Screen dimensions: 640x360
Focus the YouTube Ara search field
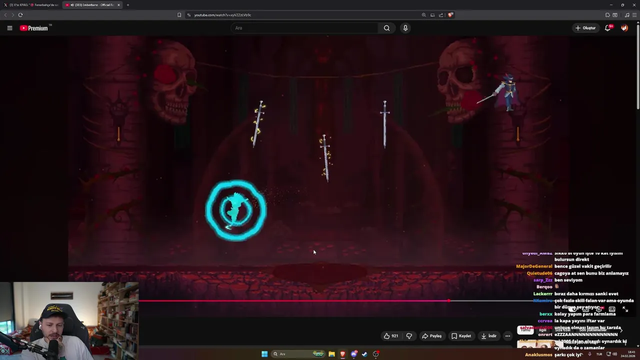305,28
